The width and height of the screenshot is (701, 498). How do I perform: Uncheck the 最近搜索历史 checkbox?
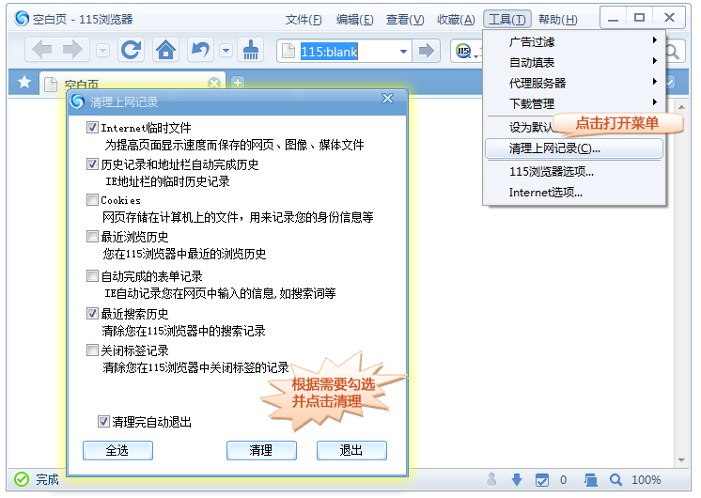coord(92,314)
